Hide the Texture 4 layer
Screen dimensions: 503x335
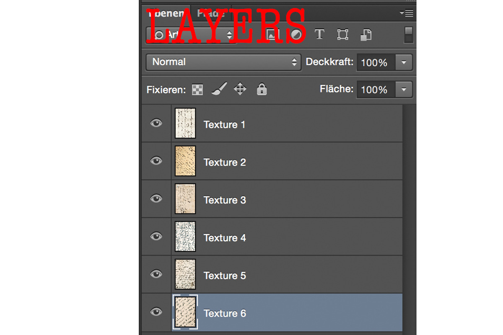point(156,236)
